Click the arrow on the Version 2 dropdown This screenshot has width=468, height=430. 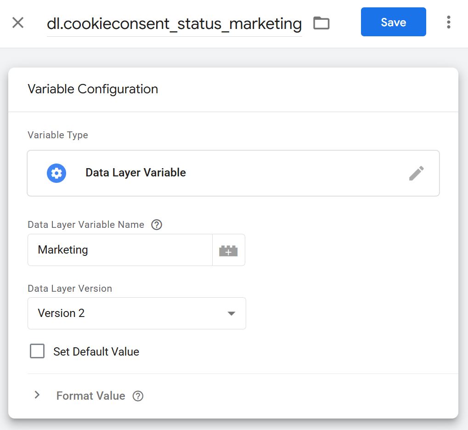coord(231,313)
